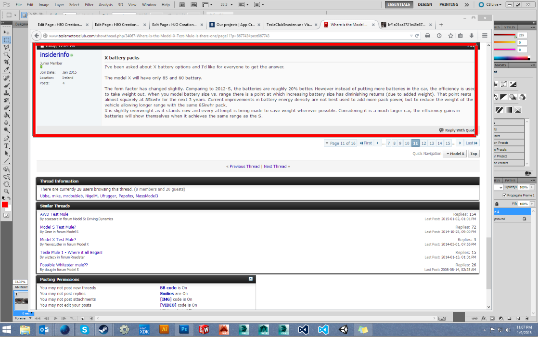Select the Hand tool
538x337 pixels.
click(x=7, y=184)
